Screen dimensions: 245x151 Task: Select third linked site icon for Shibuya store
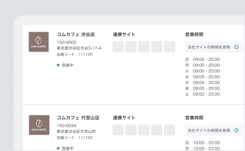144,47
